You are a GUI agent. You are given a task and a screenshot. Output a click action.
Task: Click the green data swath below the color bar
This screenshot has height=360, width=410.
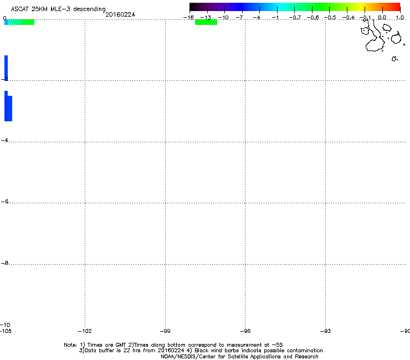[x=206, y=22]
